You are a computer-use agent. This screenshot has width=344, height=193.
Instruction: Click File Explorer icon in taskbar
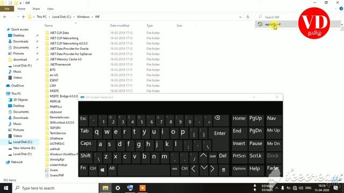tap(105, 188)
